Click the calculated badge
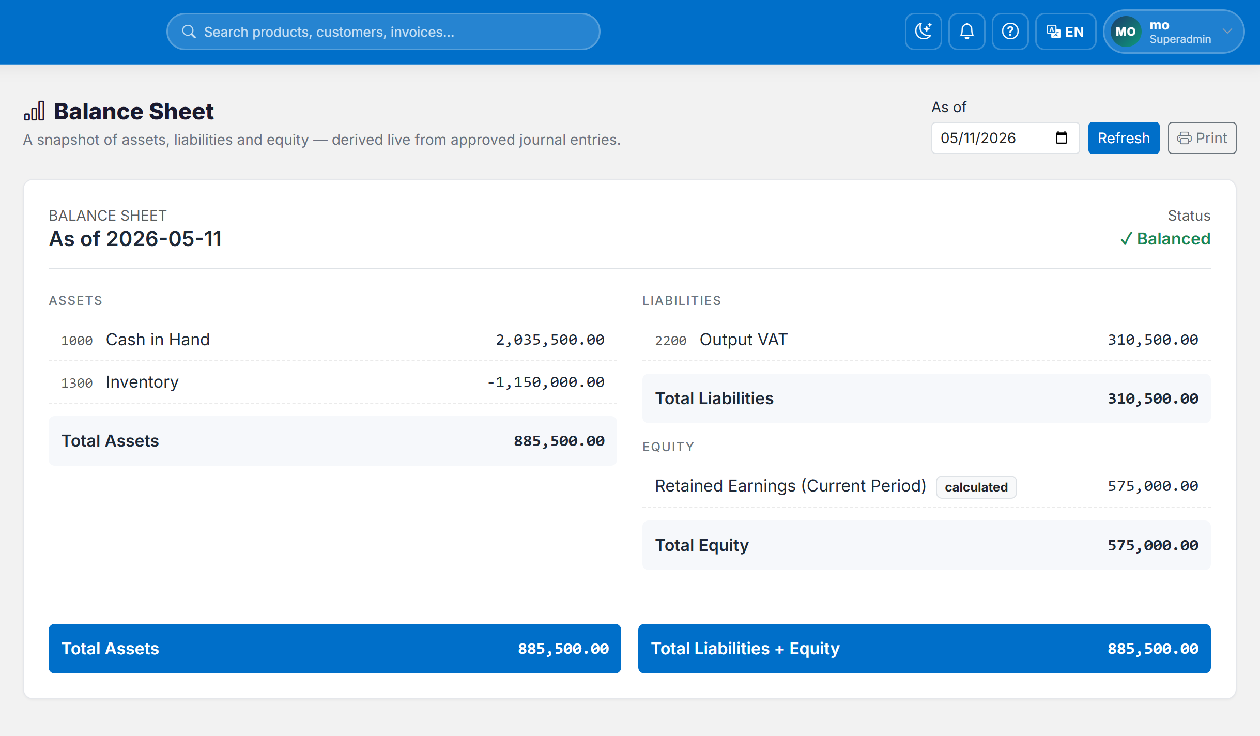 976,487
